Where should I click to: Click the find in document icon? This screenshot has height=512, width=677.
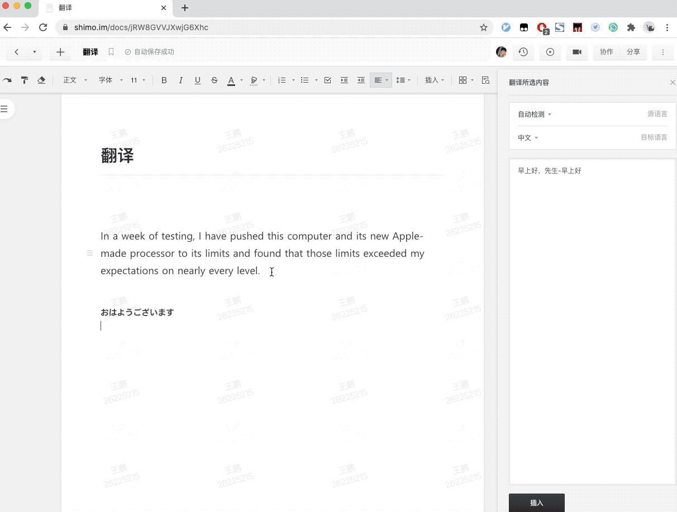pyautogui.click(x=485, y=80)
